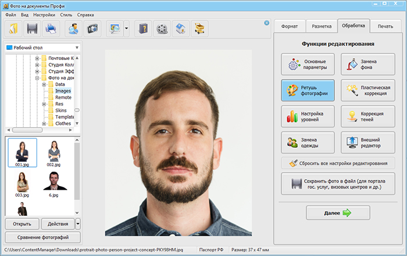Click the camera icon in toolbar
This screenshot has height=256, width=407.
92,29
